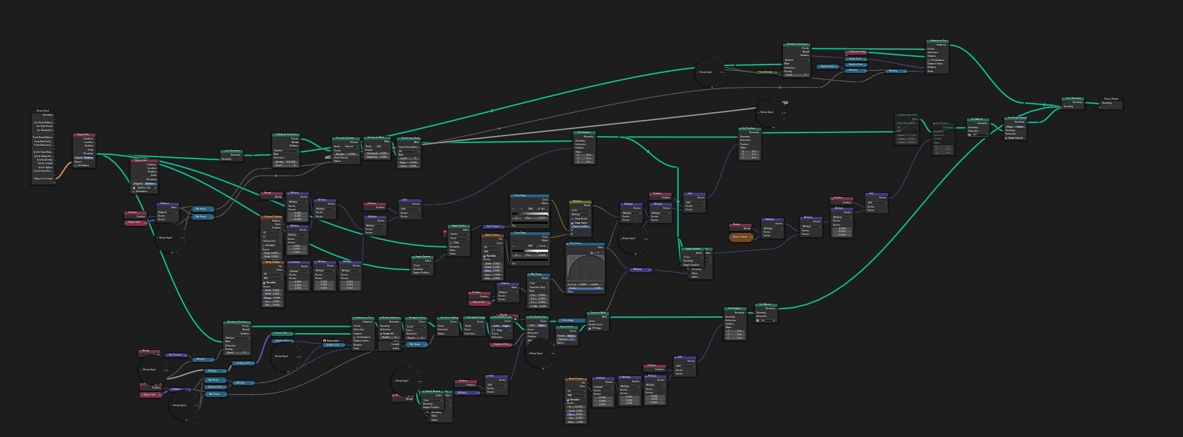Screen dimensions: 1183x437
Task: Click the upper Color Ramp gradient bar
Action: tap(530, 213)
